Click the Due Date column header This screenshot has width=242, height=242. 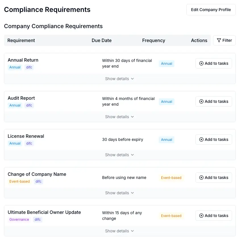coord(101,40)
